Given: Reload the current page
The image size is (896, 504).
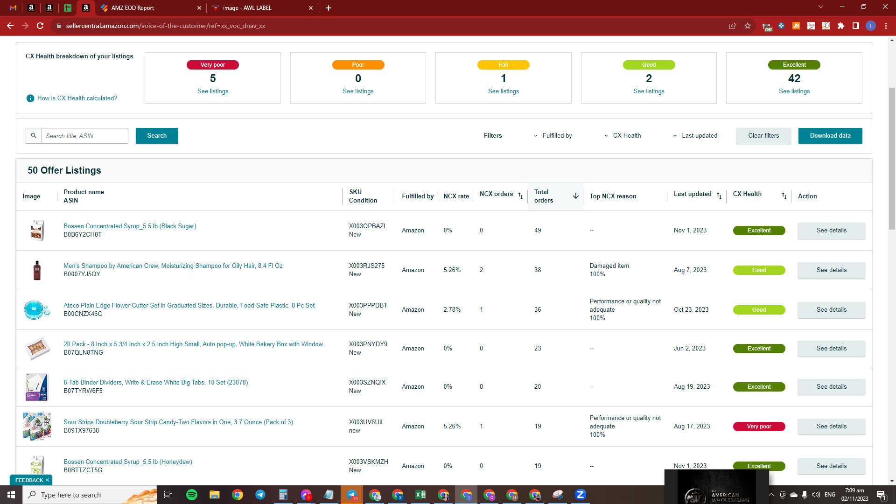Looking at the screenshot, I should point(40,26).
